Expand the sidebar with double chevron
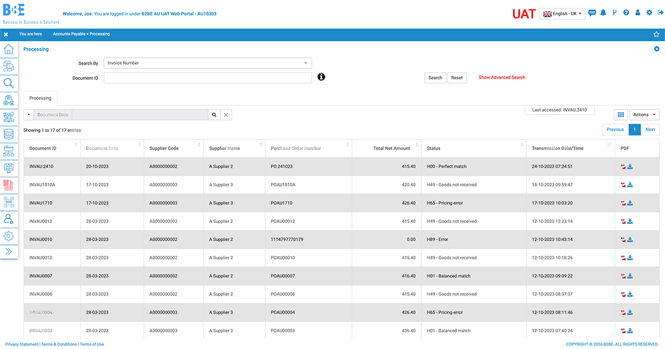Image resolution: width=665 pixels, height=349 pixels. pos(9,252)
